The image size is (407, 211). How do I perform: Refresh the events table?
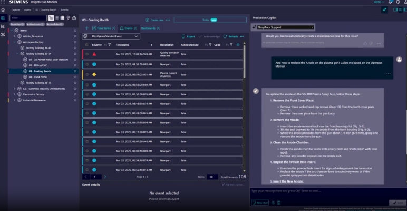pos(230,36)
